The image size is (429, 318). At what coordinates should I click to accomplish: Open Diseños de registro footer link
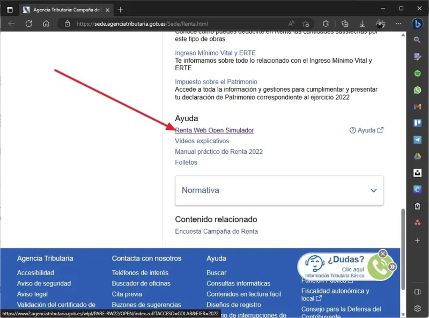point(234,305)
